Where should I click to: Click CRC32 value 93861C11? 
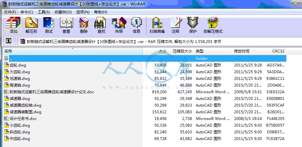click(276, 78)
